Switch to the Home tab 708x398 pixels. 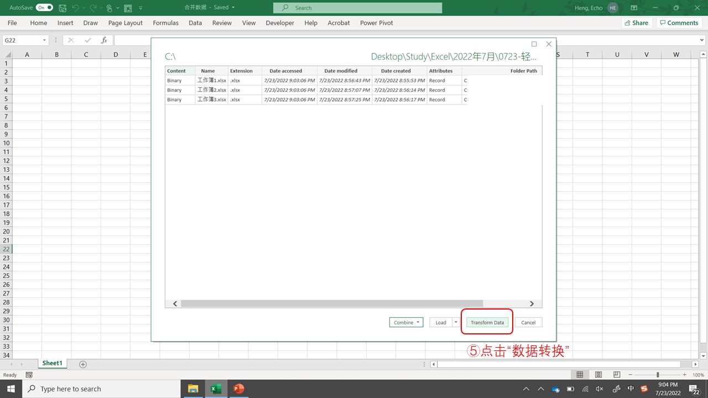coord(39,23)
